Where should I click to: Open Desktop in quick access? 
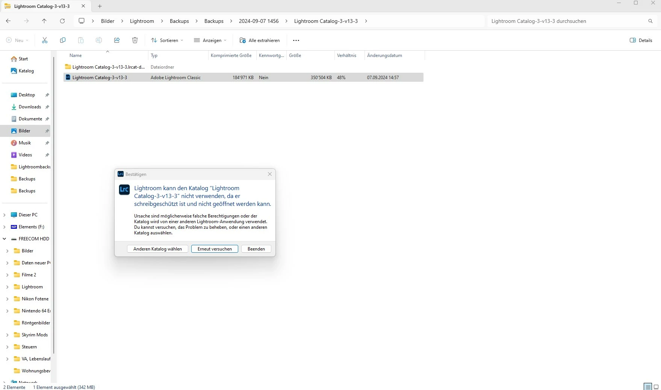27,95
